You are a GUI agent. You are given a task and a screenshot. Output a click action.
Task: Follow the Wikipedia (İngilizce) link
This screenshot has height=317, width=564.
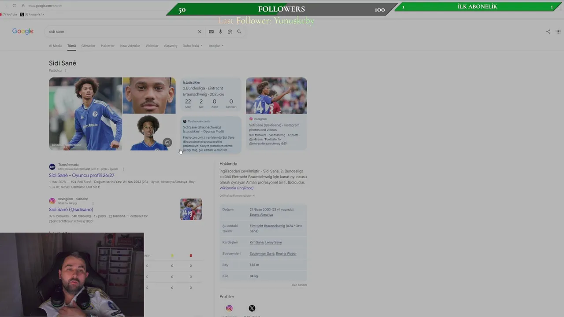click(x=237, y=188)
